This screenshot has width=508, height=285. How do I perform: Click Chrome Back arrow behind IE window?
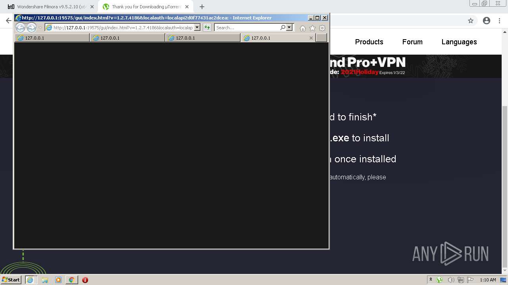[8, 21]
